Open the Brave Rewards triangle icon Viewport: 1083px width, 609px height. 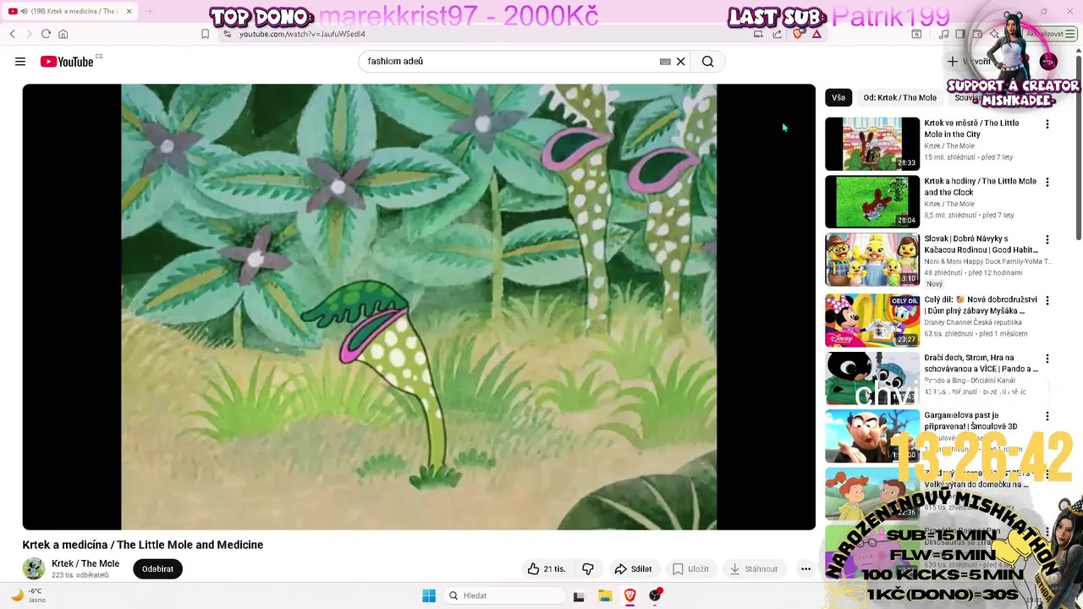tap(816, 34)
